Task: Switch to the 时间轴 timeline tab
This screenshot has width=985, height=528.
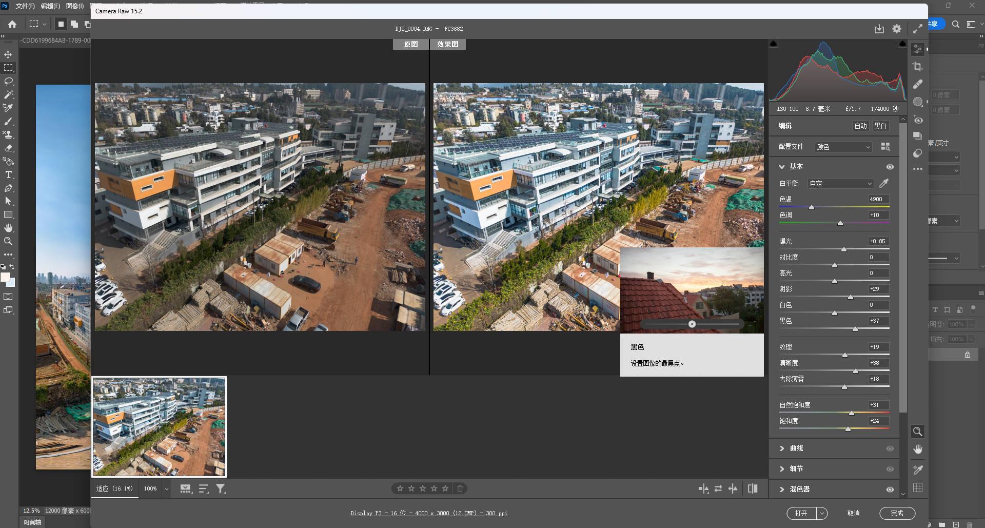Action: point(32,522)
